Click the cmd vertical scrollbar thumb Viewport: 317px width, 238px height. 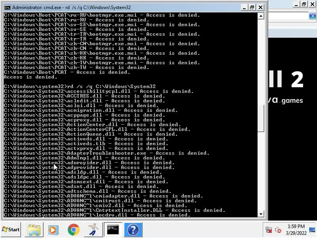[261, 118]
